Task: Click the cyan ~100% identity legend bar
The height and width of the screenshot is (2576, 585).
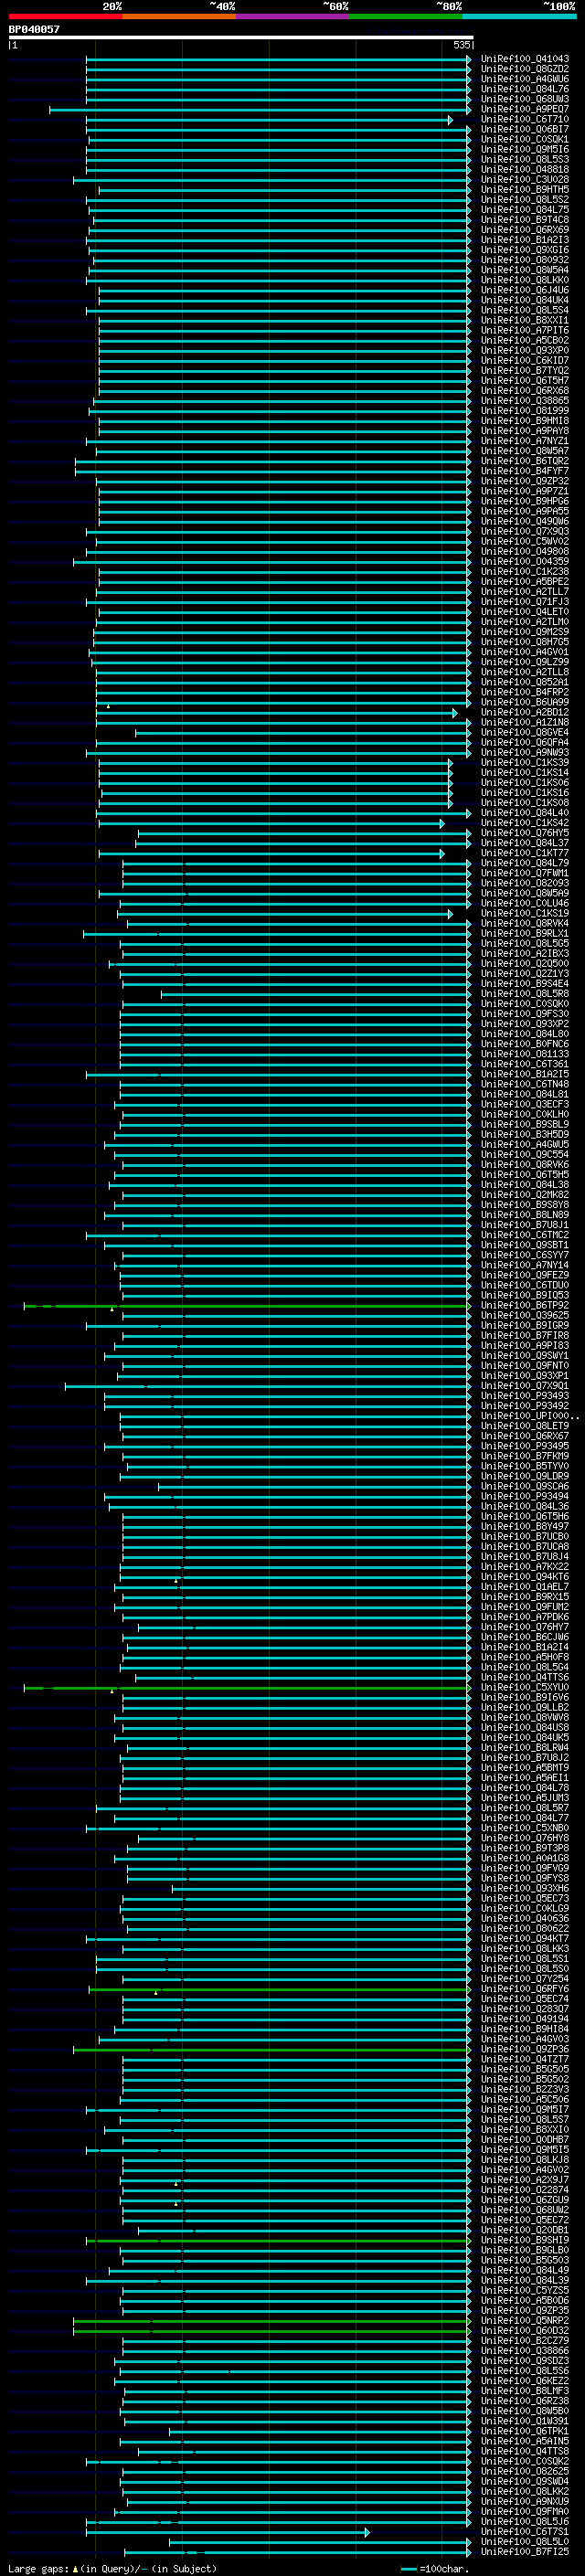Action: click(x=519, y=16)
